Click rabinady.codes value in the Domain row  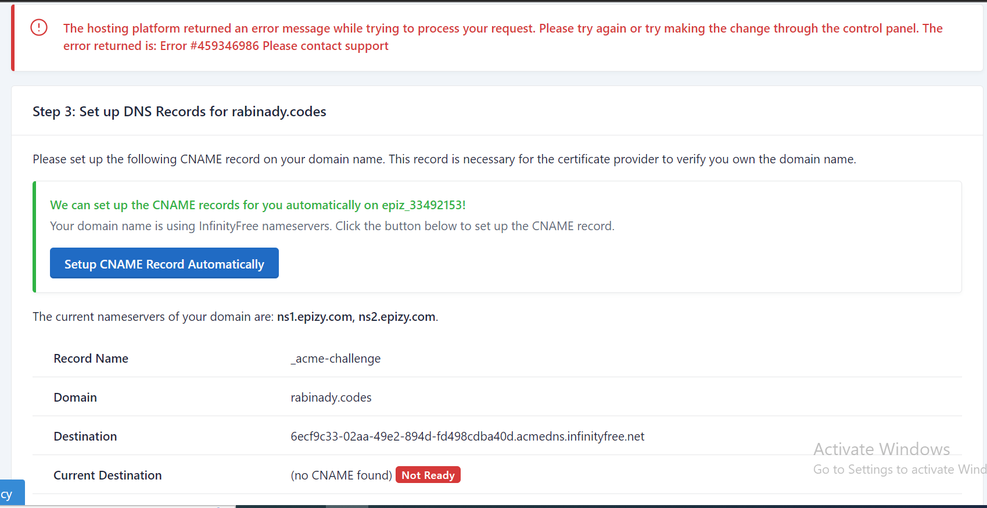(x=331, y=398)
